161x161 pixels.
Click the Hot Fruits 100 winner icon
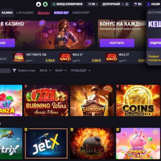pos(19,57)
